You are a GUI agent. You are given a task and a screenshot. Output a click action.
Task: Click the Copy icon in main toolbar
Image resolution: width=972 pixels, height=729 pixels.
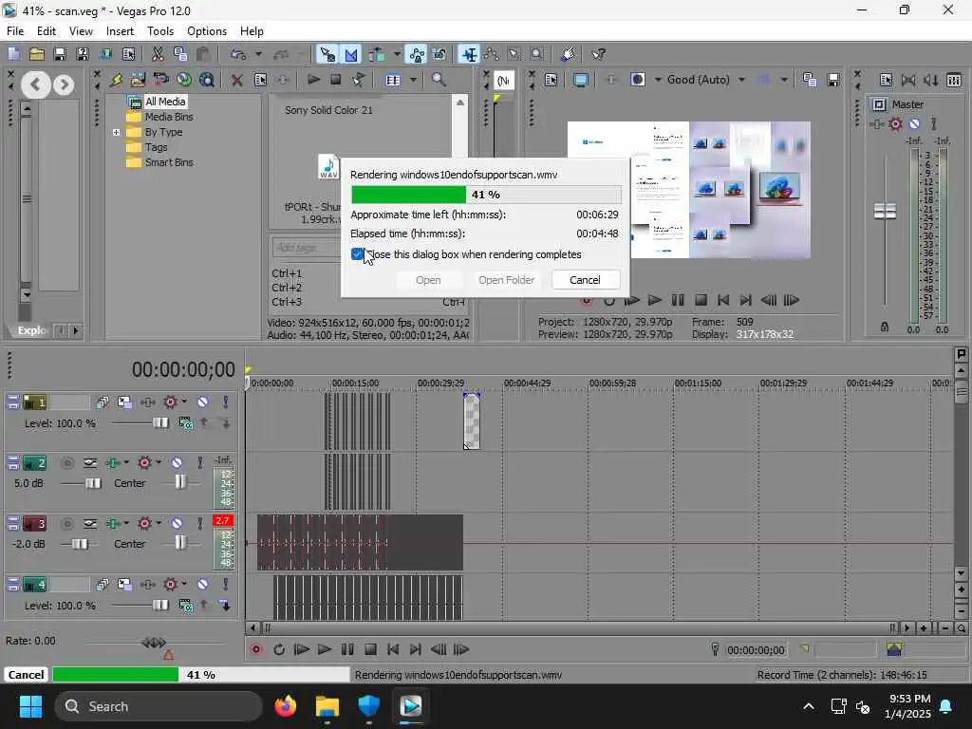(180, 54)
